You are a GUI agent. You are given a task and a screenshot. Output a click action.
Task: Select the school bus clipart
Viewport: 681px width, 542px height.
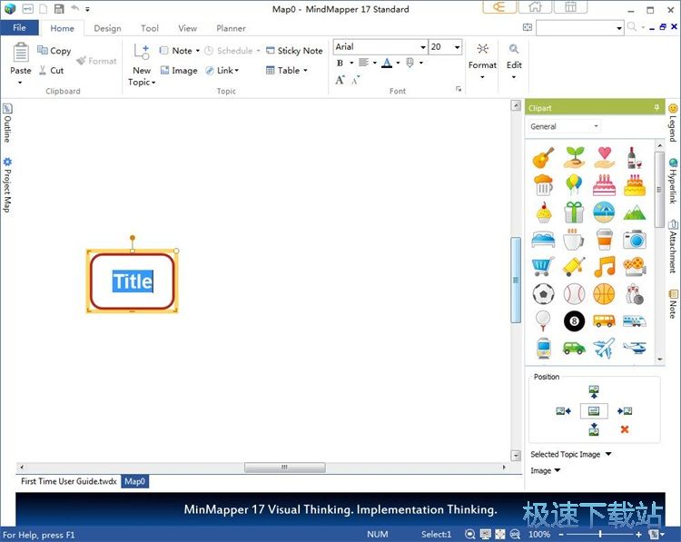click(x=604, y=321)
